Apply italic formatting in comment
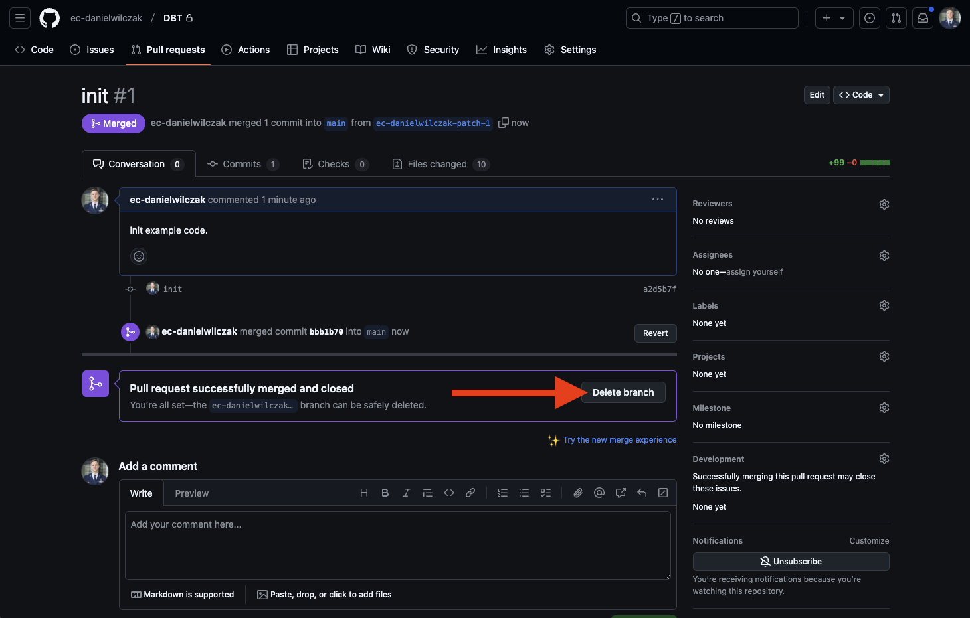 (x=407, y=493)
